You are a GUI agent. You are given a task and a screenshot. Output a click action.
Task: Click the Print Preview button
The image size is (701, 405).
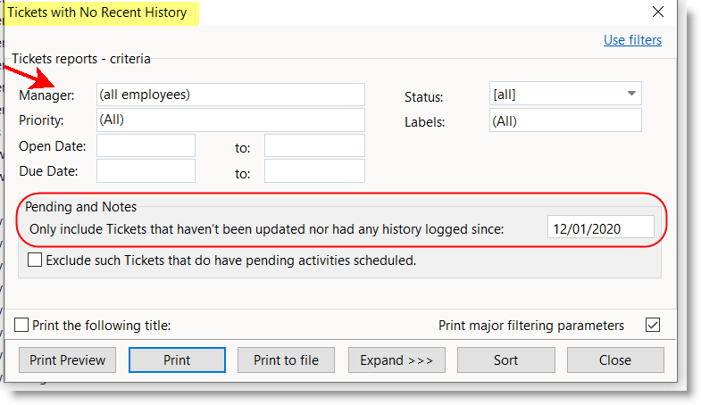(67, 360)
